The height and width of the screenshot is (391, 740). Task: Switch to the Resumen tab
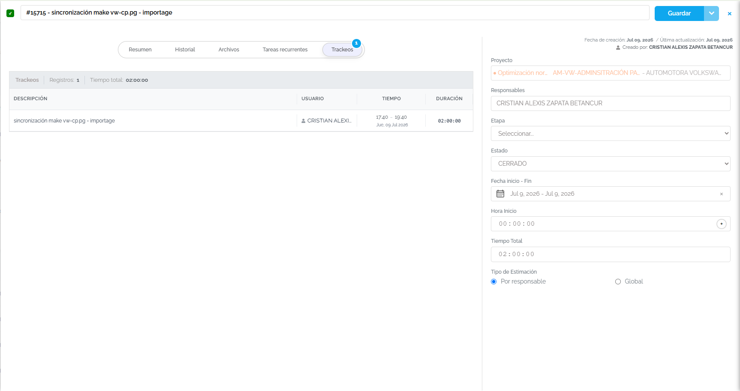[140, 50]
